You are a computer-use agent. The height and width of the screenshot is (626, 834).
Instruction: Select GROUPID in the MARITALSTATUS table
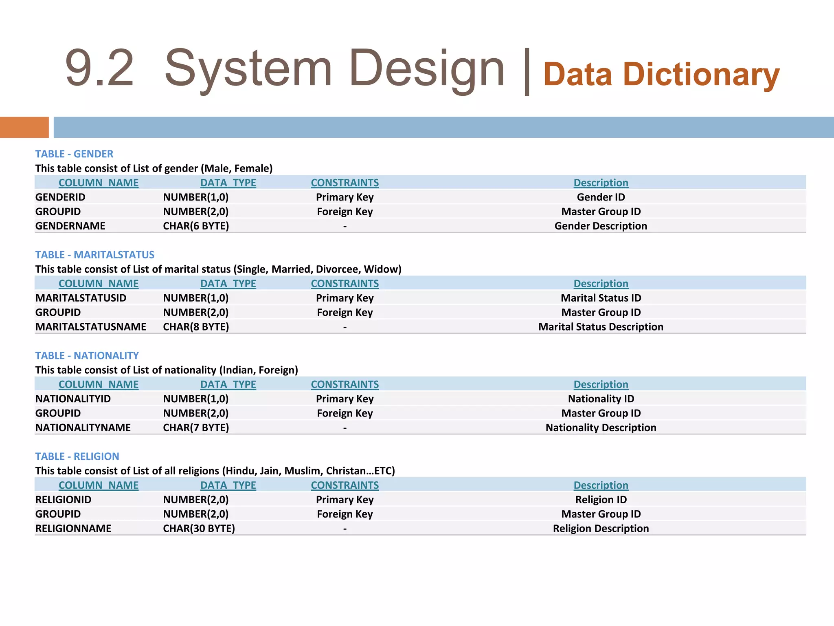coord(58,313)
